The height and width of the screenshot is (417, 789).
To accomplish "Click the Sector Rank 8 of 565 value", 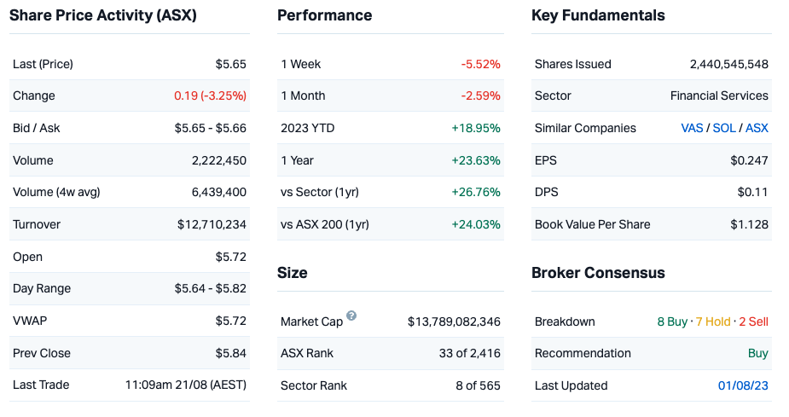I will pyautogui.click(x=478, y=385).
